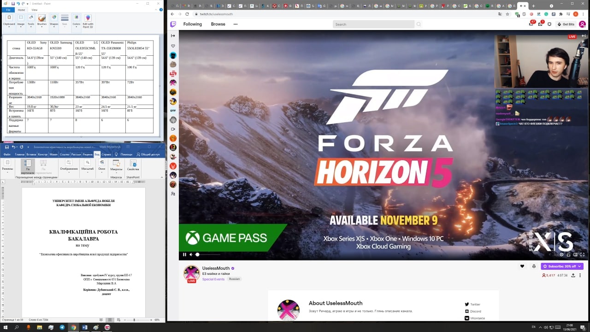Image resolution: width=590 pixels, height=332 pixels.
Task: Switch to the Макет tab in Word
Action: point(54,154)
